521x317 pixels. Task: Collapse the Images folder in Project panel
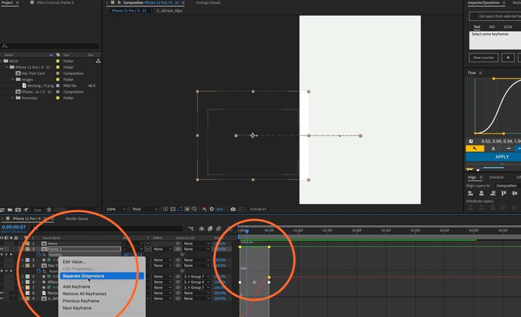[13, 80]
